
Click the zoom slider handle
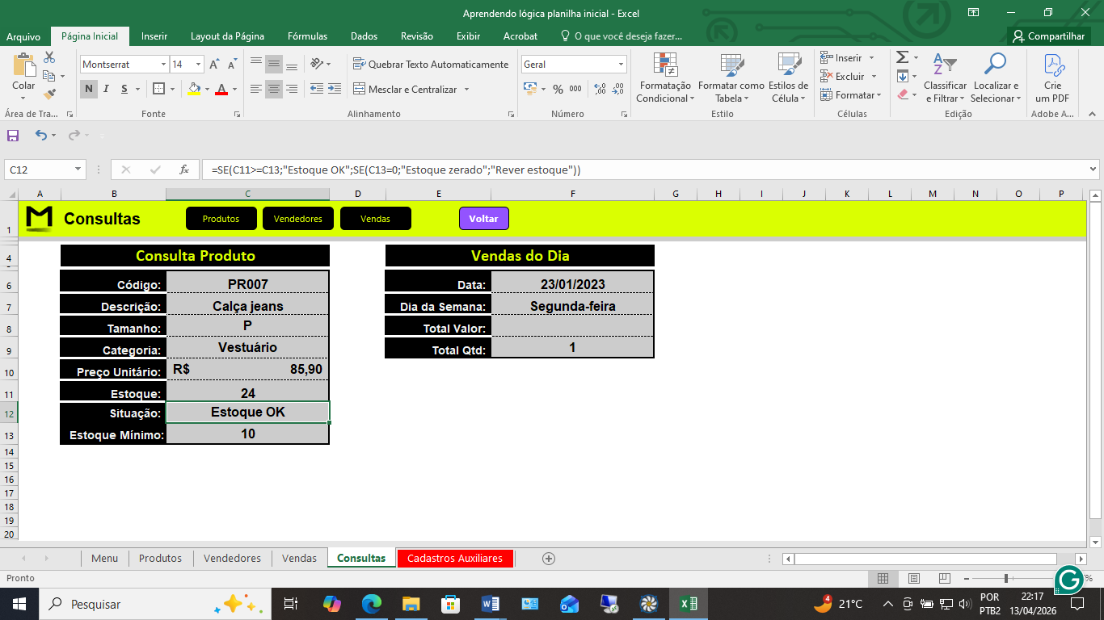coord(1006,578)
